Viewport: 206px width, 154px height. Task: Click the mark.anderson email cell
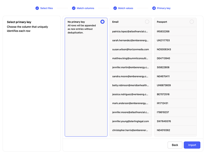[x=131, y=103]
